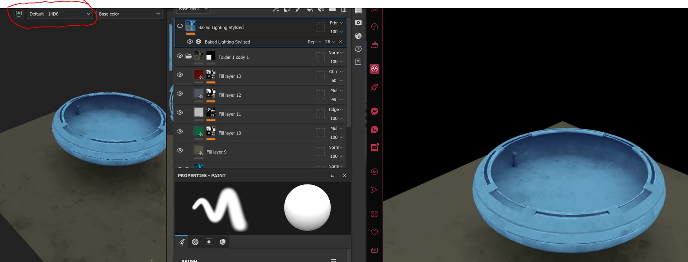Hide Fill layer 13
The height and width of the screenshot is (262, 688).
180,75
